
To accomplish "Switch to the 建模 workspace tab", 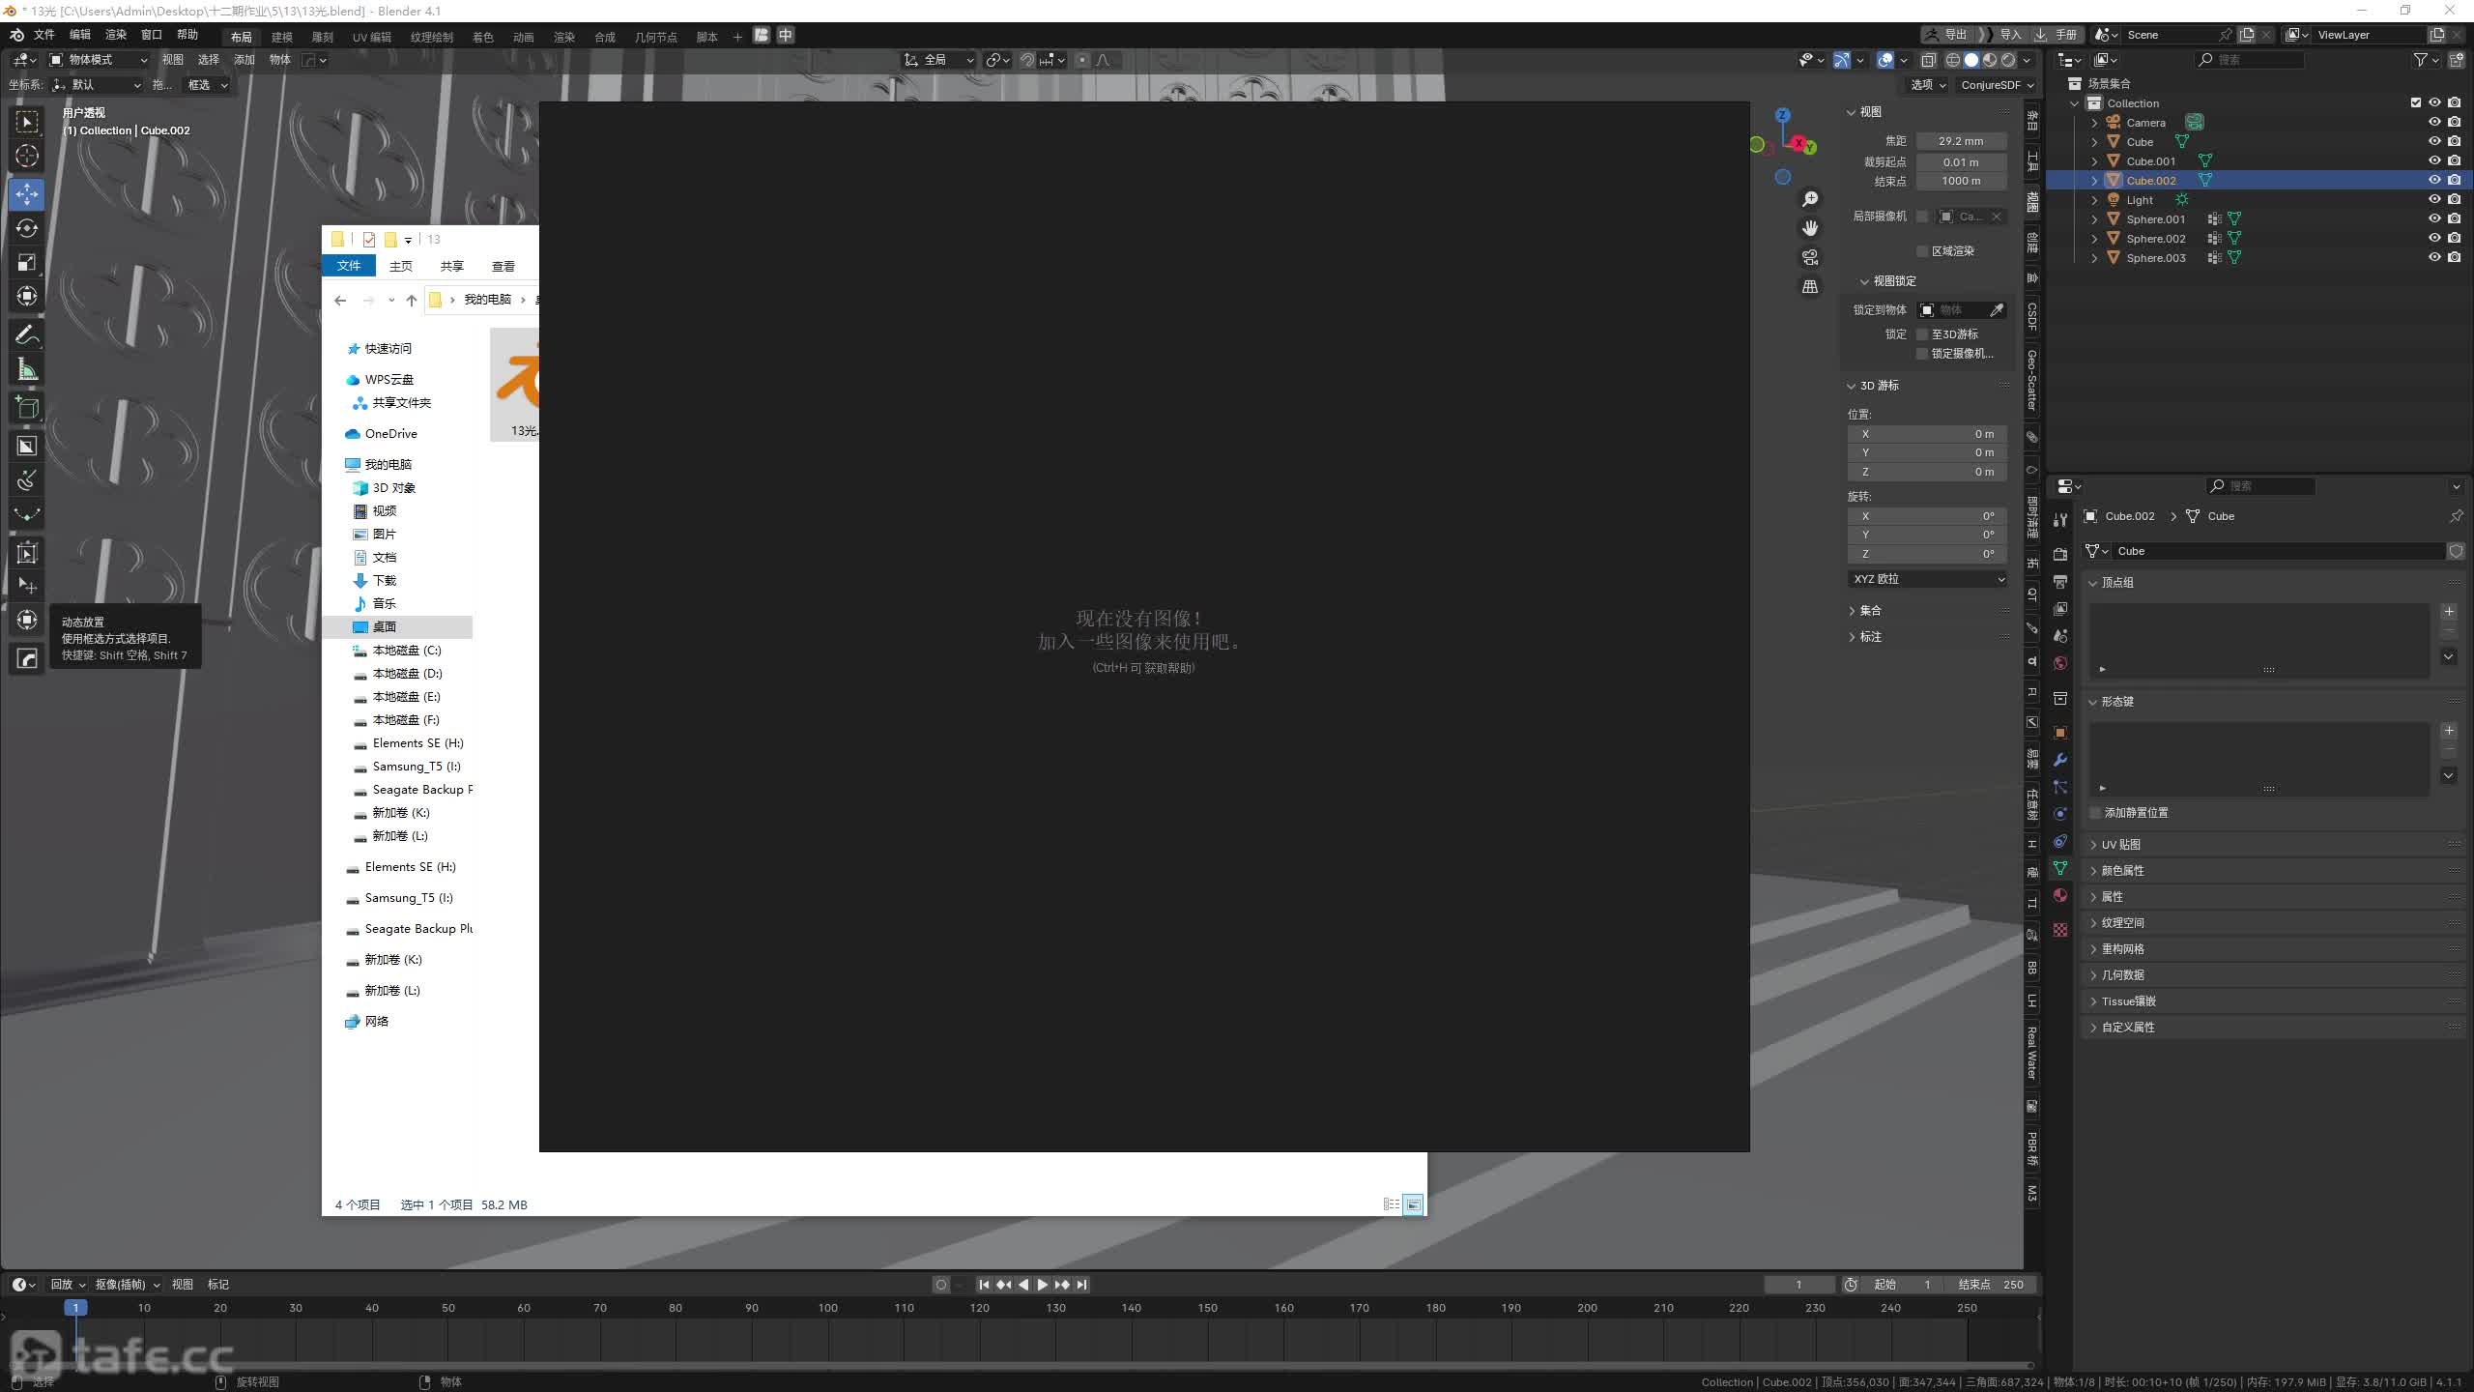I will (x=281, y=37).
